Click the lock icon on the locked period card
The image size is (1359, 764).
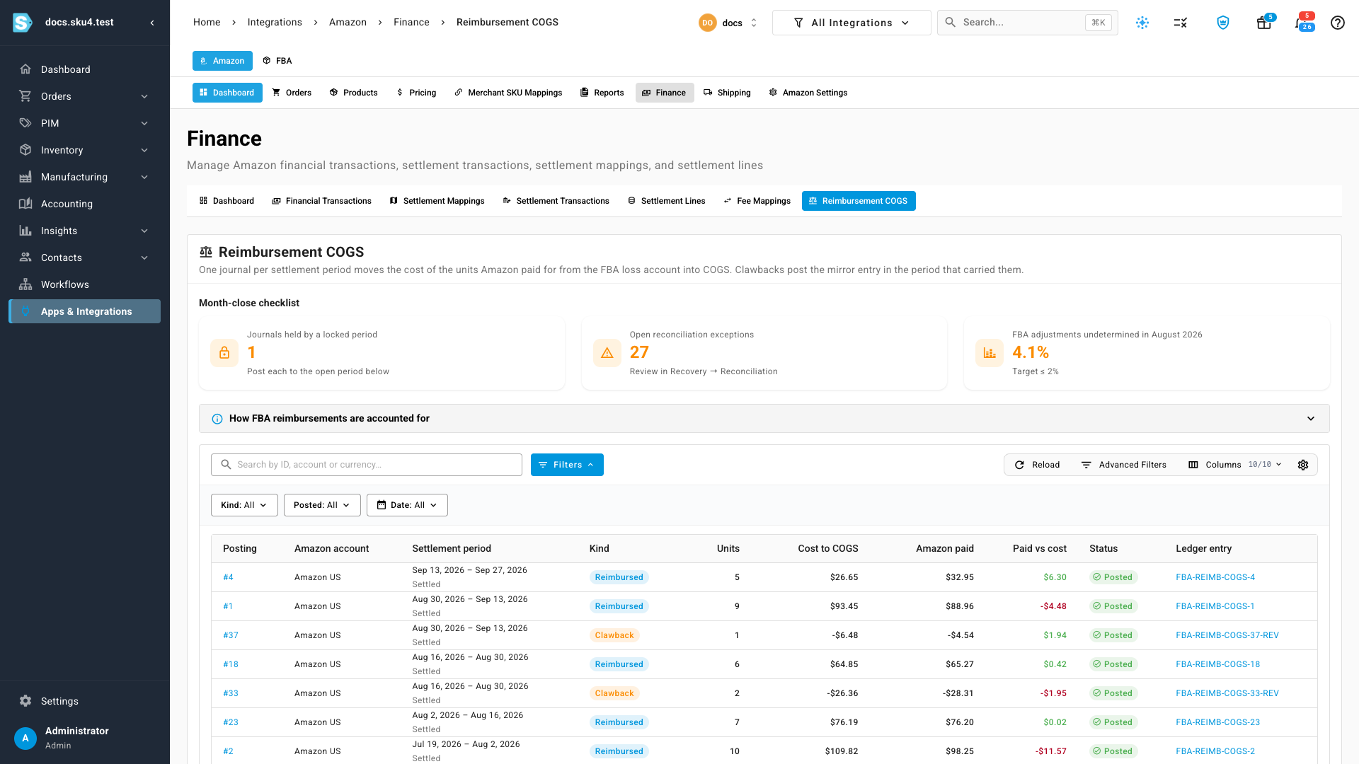[224, 353]
